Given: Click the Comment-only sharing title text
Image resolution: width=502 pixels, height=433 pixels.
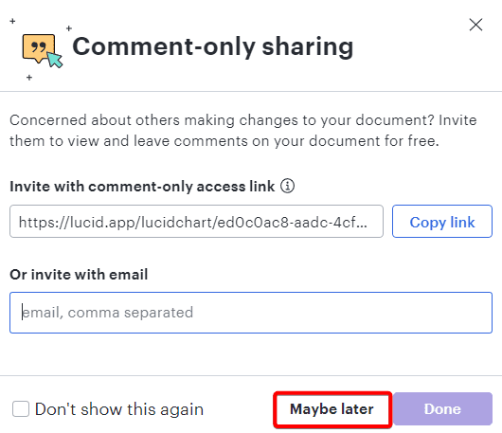Looking at the screenshot, I should pos(213,46).
